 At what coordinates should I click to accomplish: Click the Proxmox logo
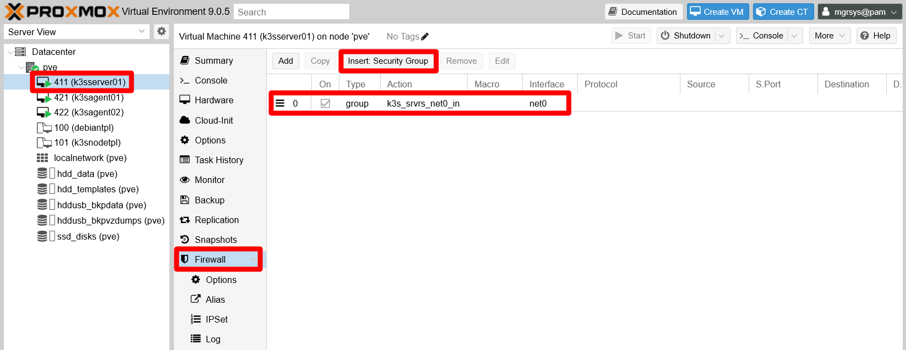coord(62,11)
